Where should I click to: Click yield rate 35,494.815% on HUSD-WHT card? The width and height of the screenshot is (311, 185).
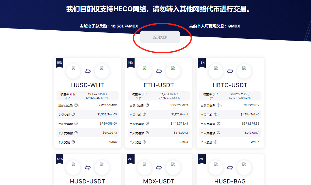pos(96,94)
